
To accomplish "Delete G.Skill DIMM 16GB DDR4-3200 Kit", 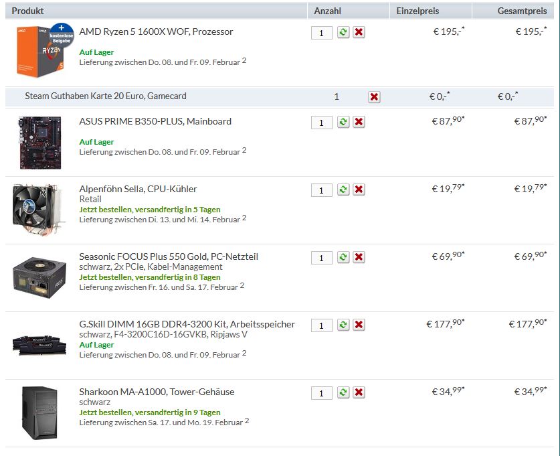I will (x=359, y=325).
